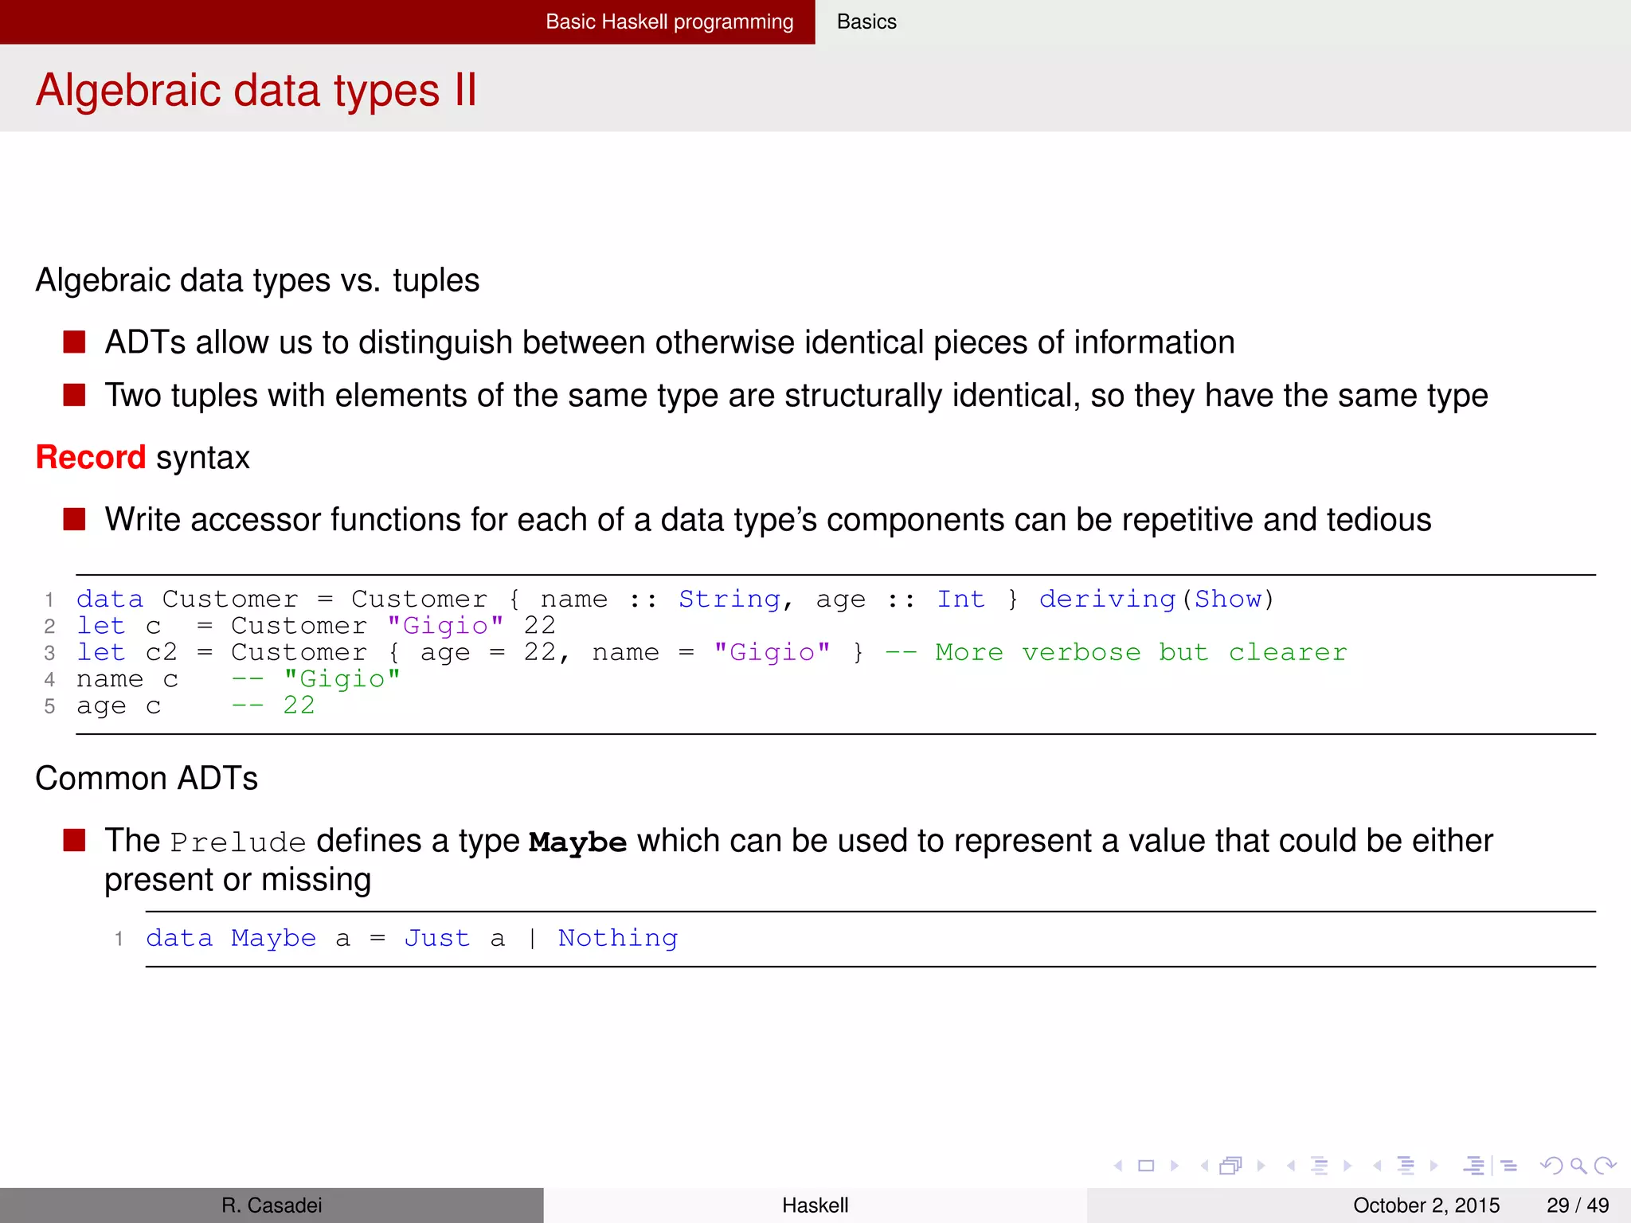Click the go-back curved arrow icon

[x=1551, y=1166]
